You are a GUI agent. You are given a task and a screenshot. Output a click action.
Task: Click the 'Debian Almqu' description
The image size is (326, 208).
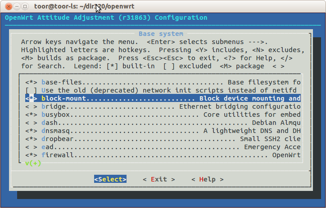click(x=276, y=123)
